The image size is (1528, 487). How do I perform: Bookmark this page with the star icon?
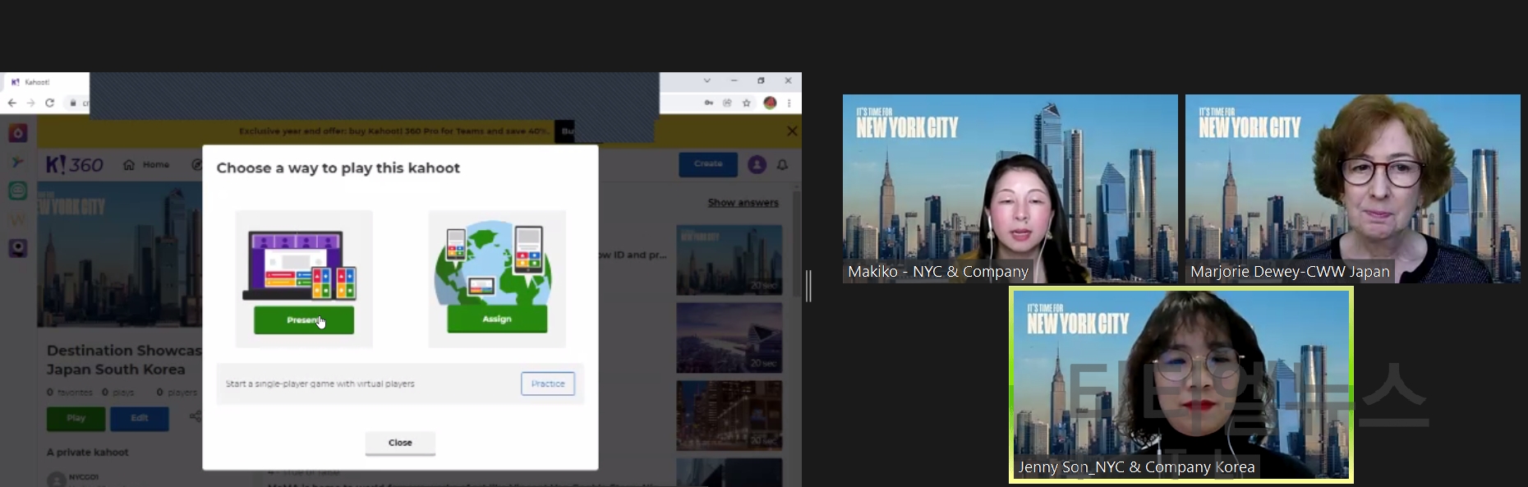747,103
